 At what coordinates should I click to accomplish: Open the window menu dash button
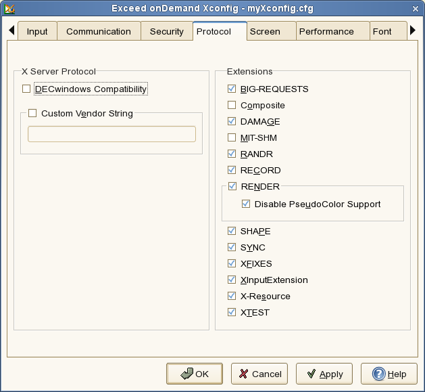400,8
